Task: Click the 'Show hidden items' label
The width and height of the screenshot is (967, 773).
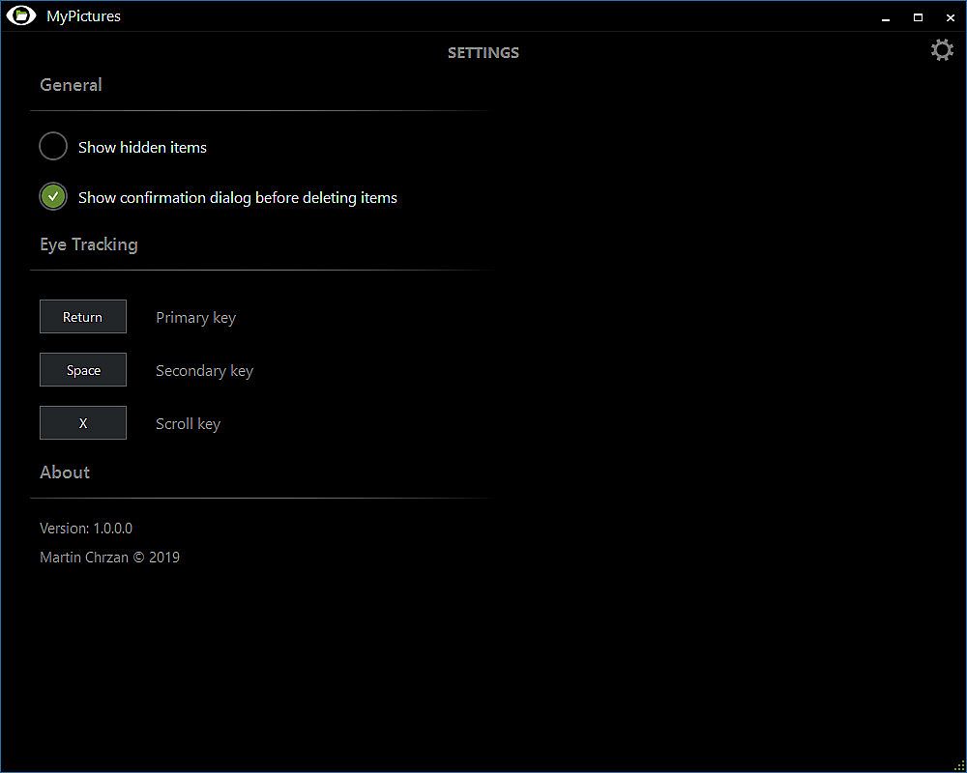Action: tap(142, 147)
